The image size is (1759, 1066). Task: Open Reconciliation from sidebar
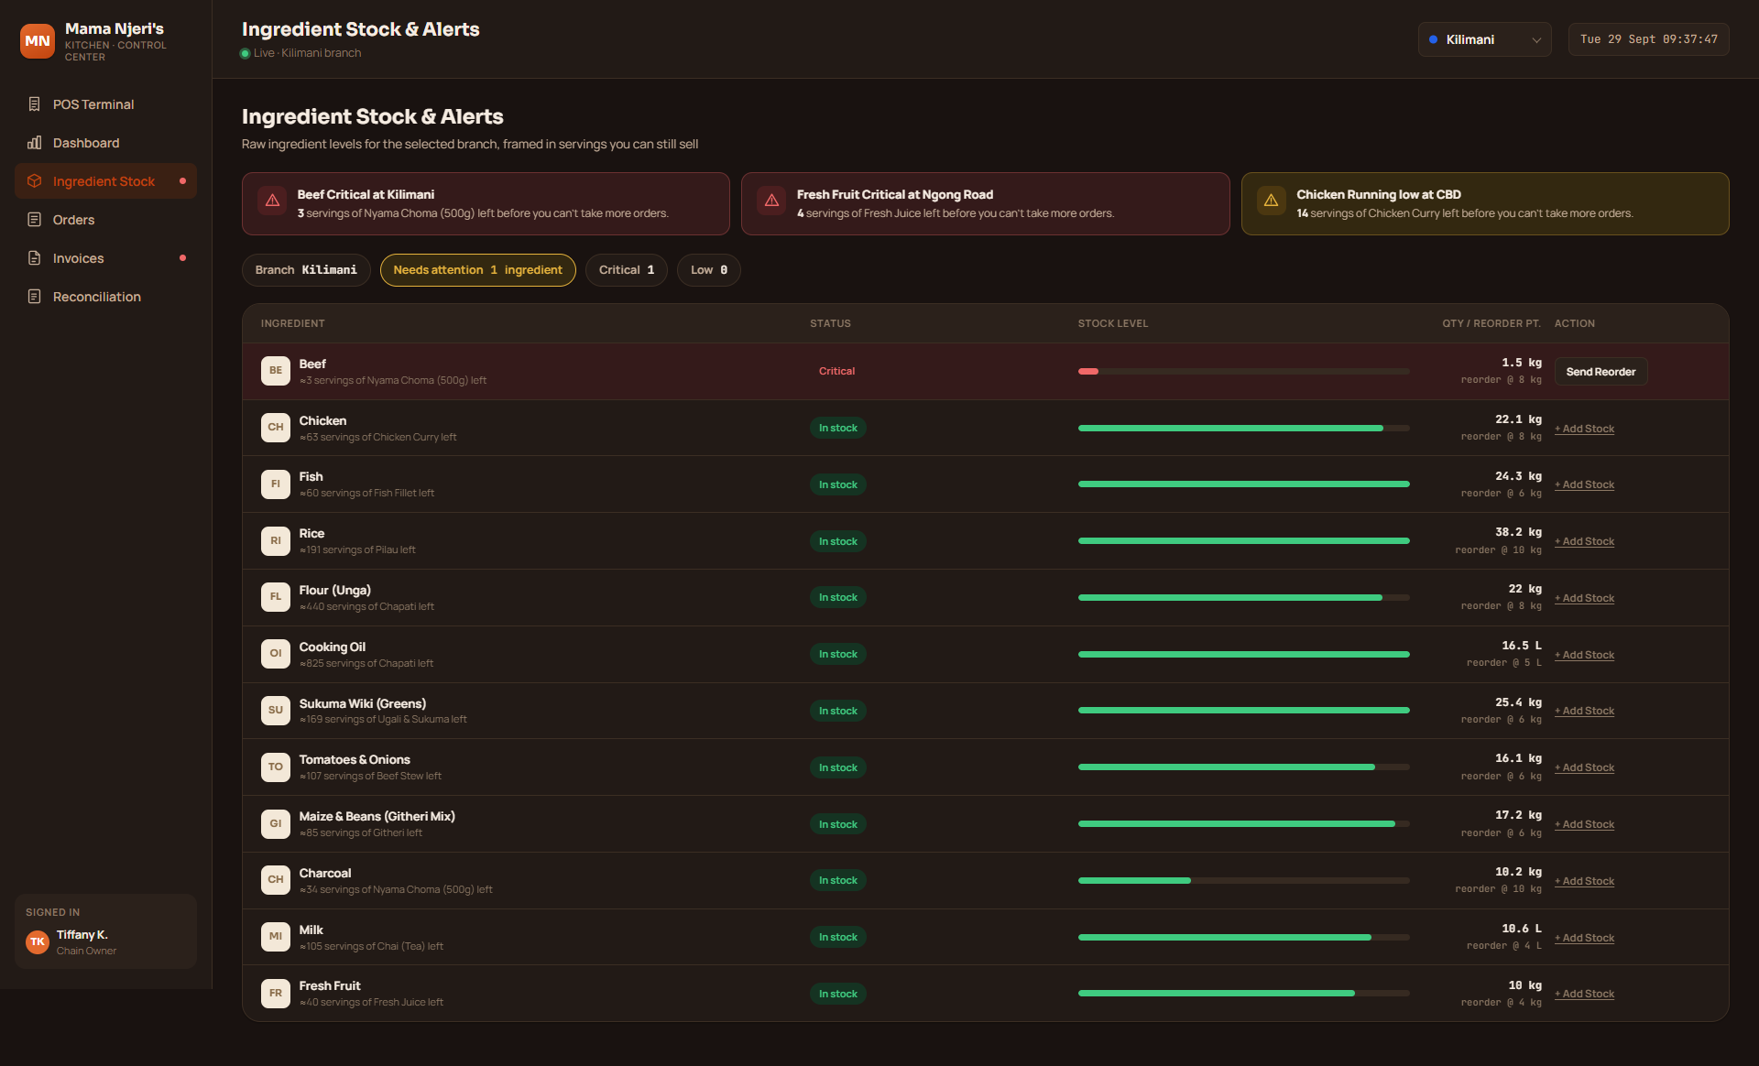click(x=105, y=297)
